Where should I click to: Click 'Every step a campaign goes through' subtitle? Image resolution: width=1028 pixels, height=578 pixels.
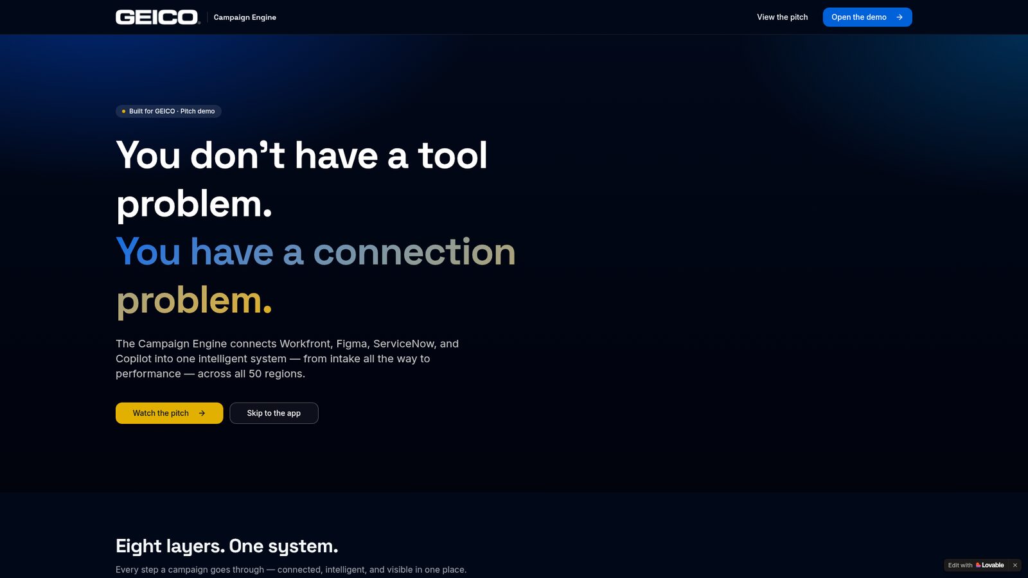291,570
